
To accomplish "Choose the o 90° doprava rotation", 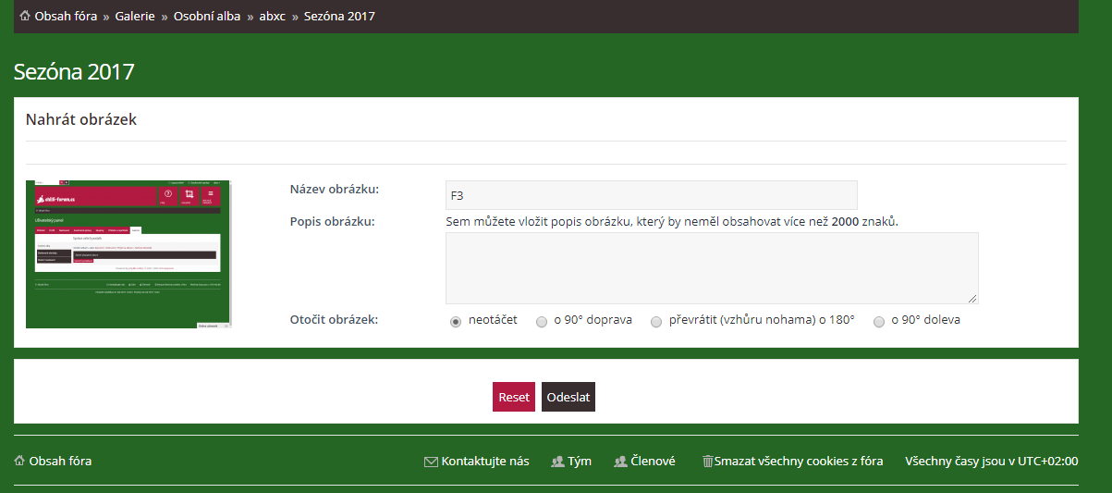I will (542, 322).
